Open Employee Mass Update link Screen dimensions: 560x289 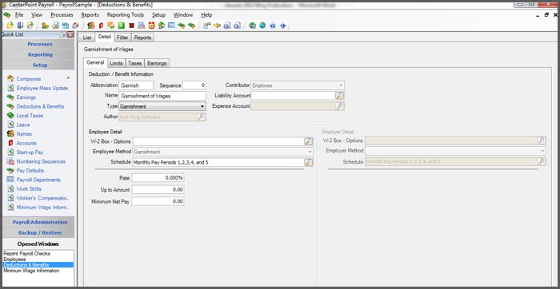coord(42,88)
